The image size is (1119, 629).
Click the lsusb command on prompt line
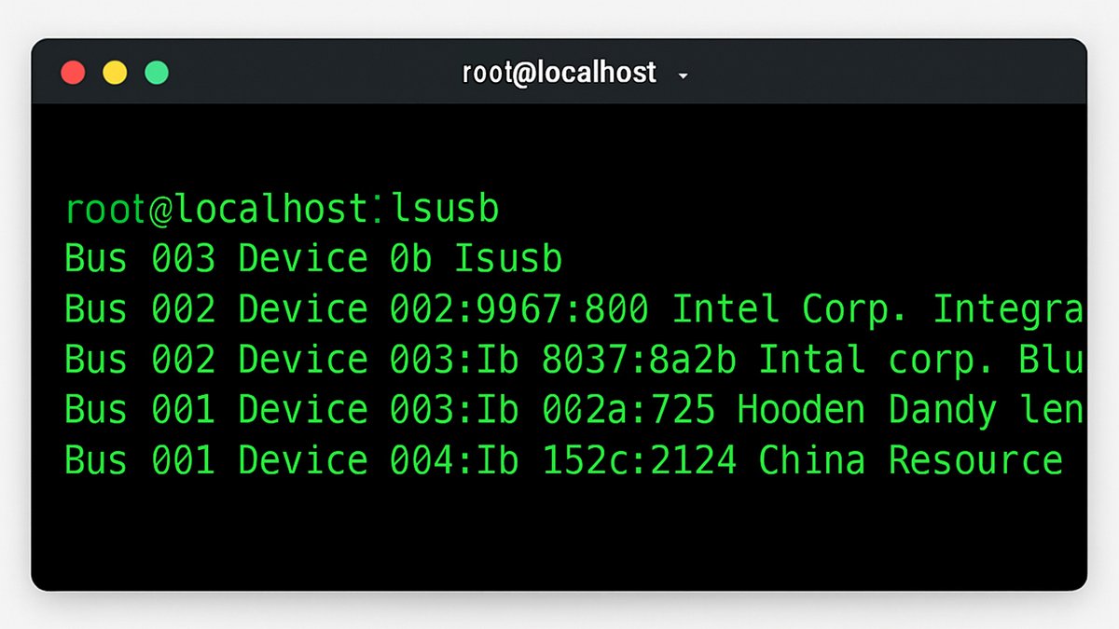pyautogui.click(x=446, y=210)
